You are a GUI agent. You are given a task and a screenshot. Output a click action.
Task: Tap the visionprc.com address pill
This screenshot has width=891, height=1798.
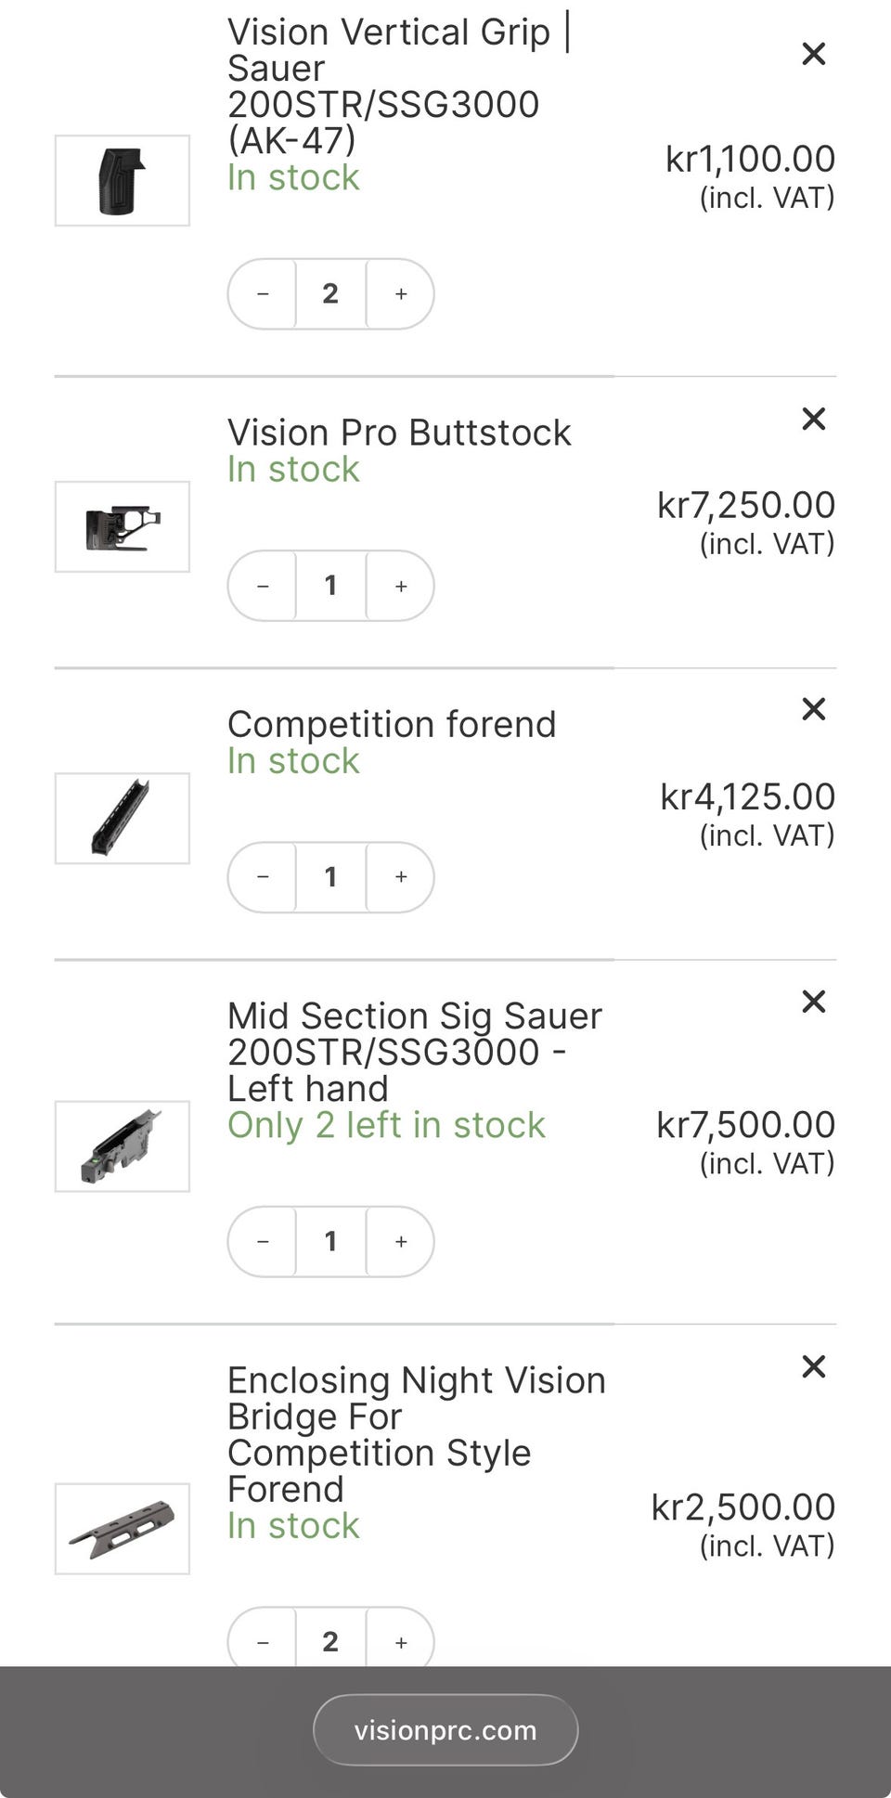pyautogui.click(x=445, y=1730)
